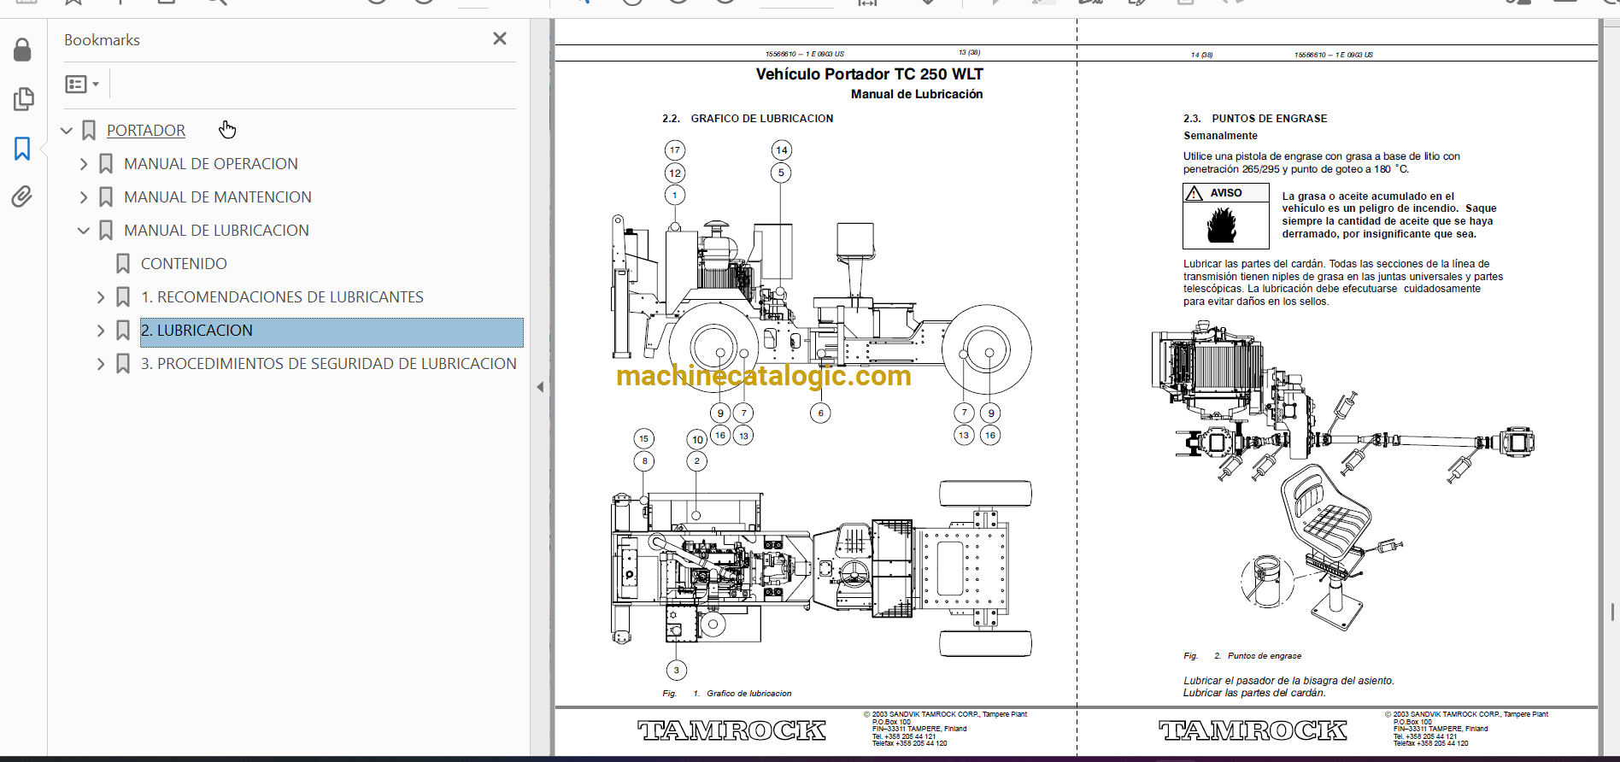Click the vertical document scrollbar thumb
The width and height of the screenshot is (1620, 762).
pos(1612,612)
